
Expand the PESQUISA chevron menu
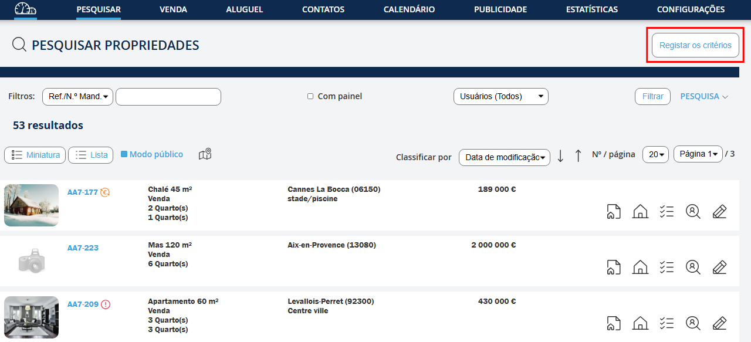[x=704, y=96]
